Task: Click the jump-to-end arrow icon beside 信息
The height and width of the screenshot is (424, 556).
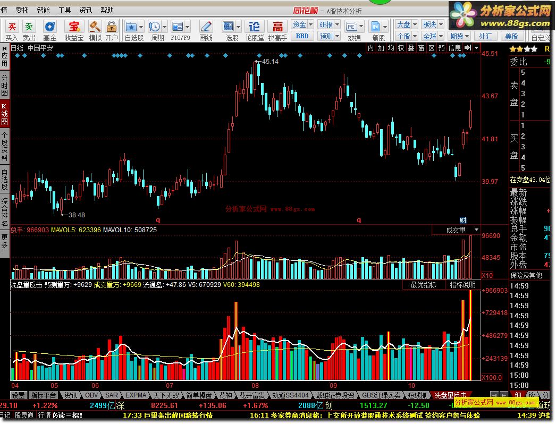Action: coord(468,48)
